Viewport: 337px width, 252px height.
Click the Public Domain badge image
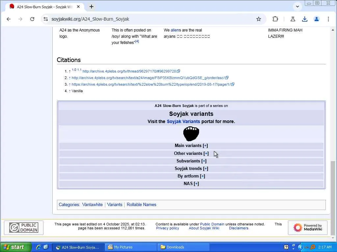pos(24,228)
